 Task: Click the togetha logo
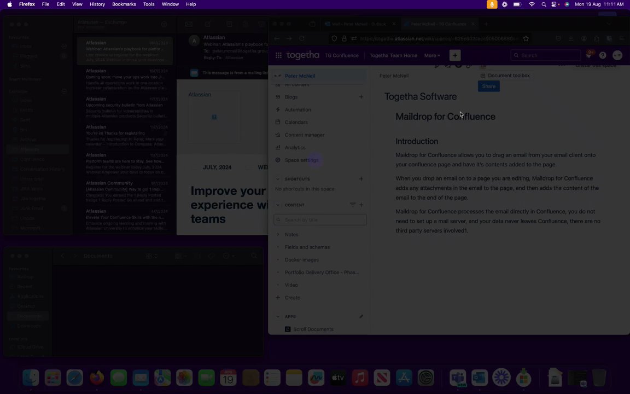(302, 55)
